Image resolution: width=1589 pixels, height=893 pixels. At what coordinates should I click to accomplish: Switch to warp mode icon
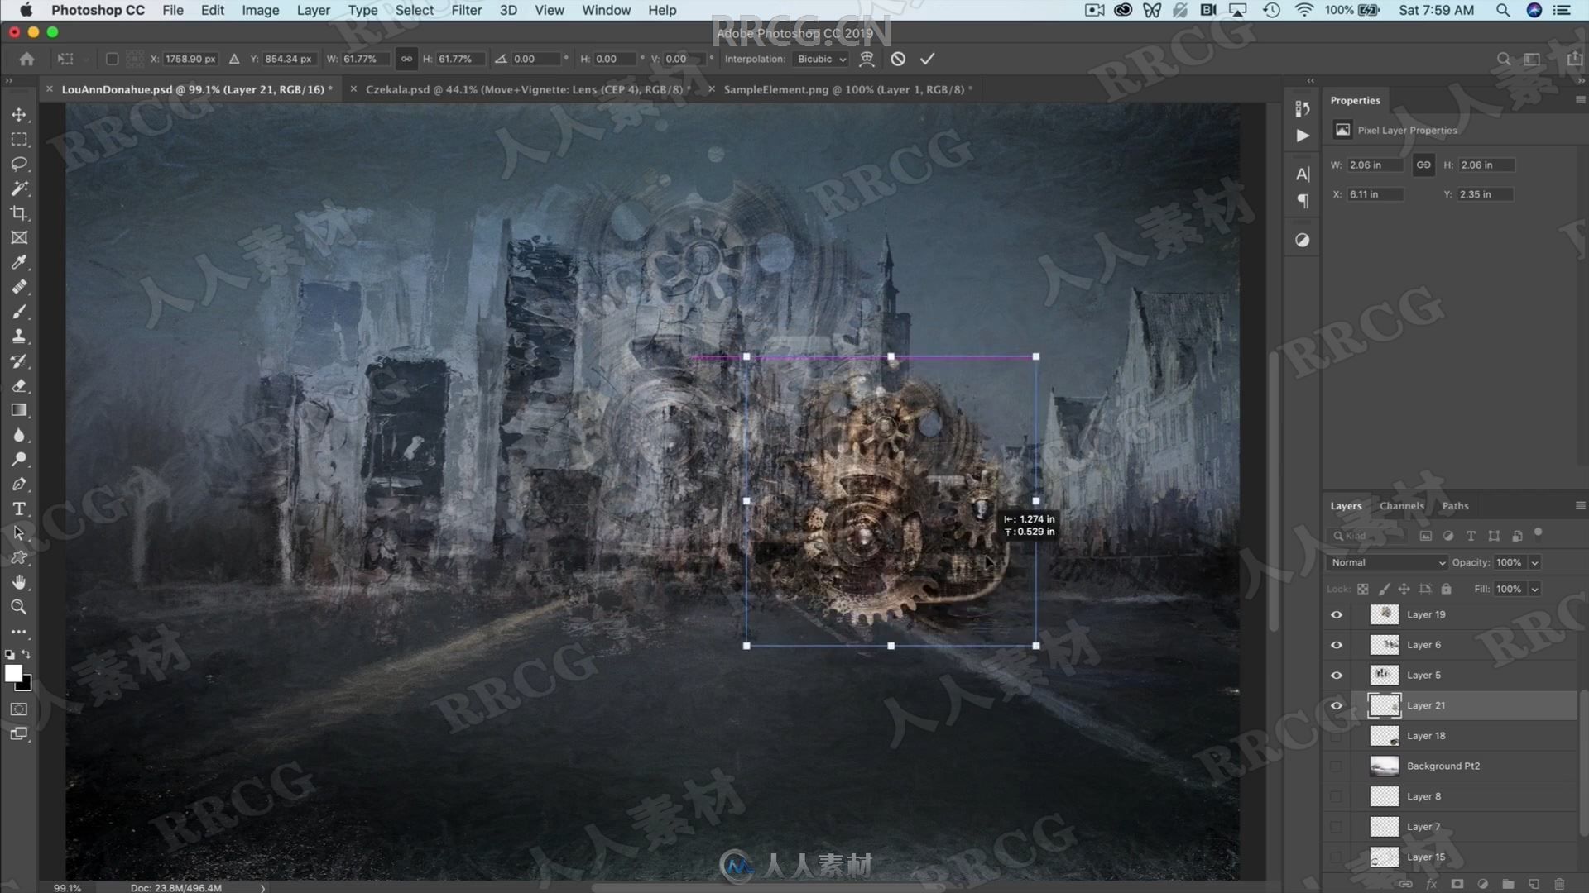coord(867,59)
